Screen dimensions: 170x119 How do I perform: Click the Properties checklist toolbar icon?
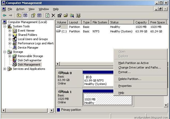(x=60, y=15)
